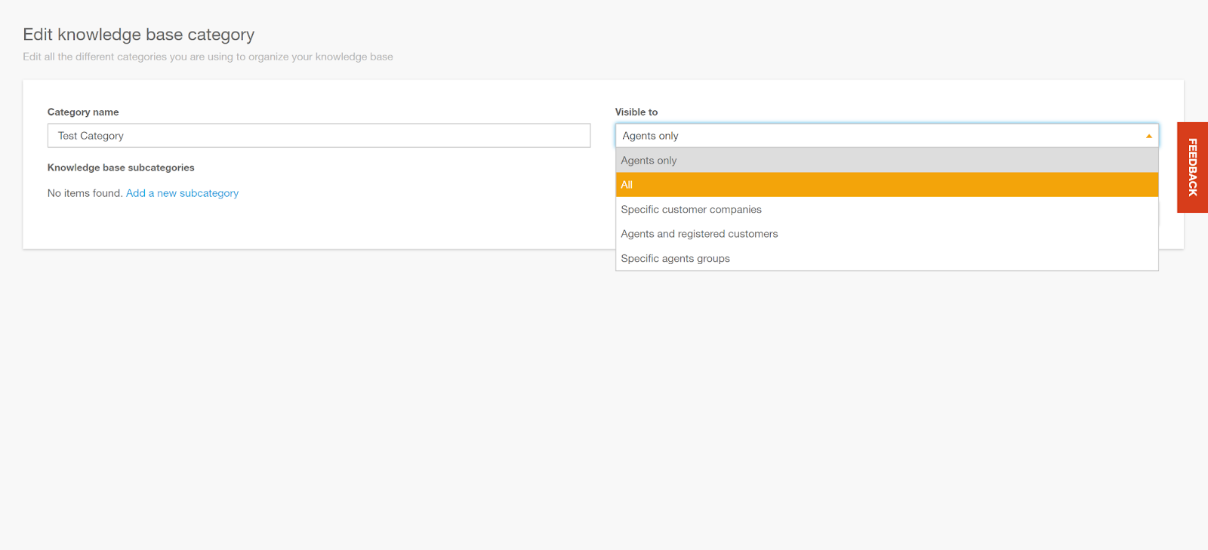This screenshot has height=550, width=1208.
Task: Choose the greyed "Agents only" list option
Action: 649,161
